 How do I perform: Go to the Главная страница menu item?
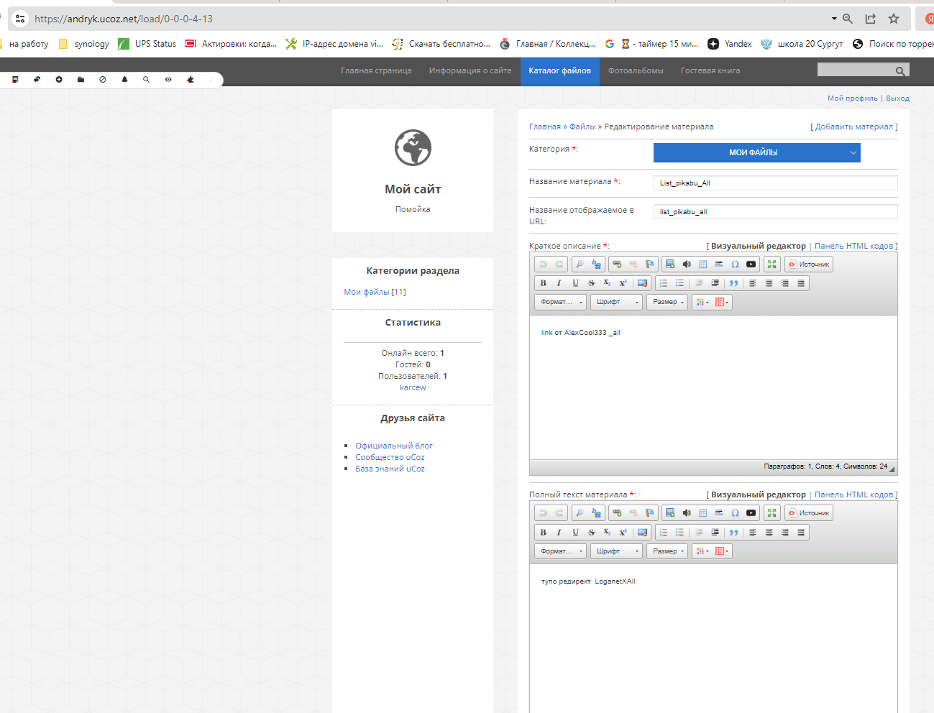tap(376, 71)
